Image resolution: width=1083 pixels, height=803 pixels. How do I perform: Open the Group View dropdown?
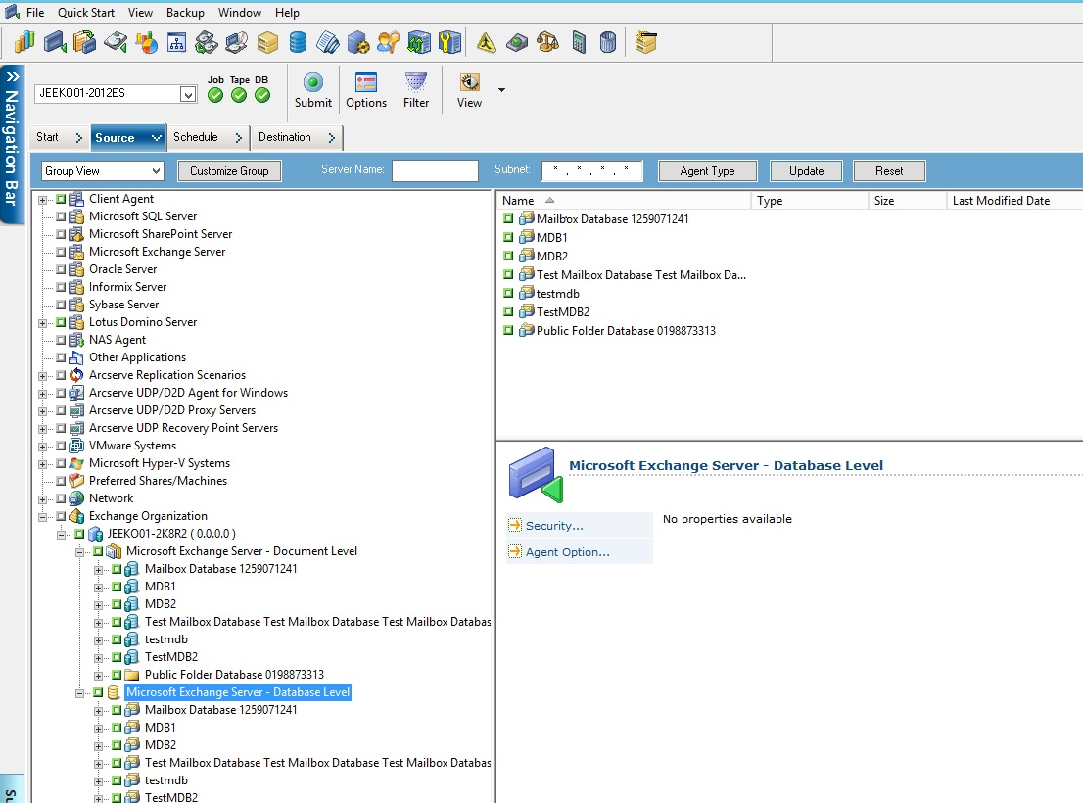pyautogui.click(x=154, y=171)
